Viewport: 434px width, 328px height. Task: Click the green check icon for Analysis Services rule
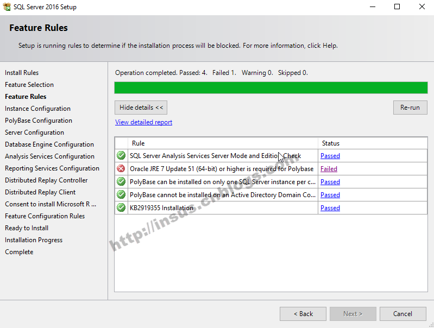tap(121, 155)
